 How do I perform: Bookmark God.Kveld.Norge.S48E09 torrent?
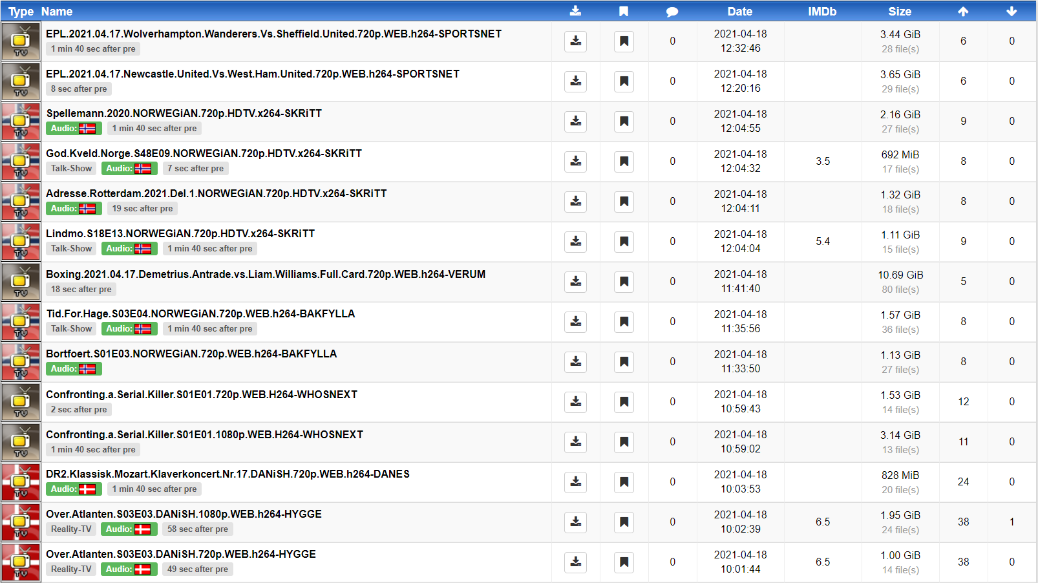pyautogui.click(x=624, y=162)
